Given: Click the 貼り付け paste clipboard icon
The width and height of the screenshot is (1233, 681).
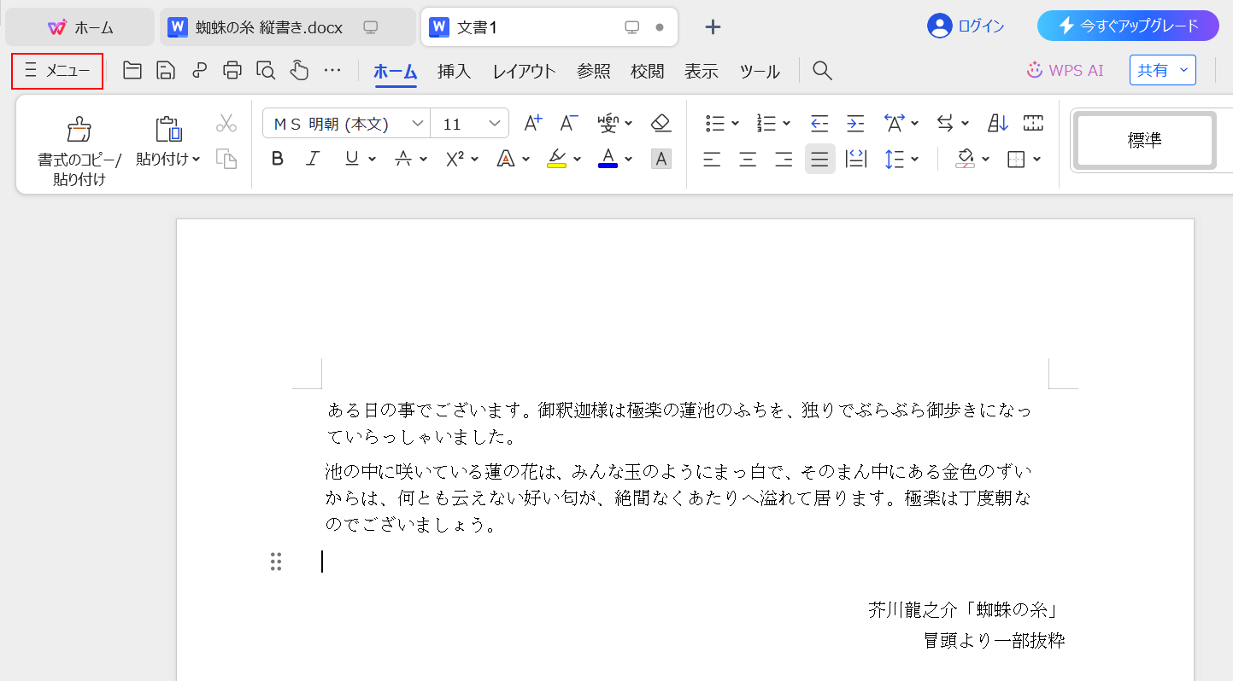Looking at the screenshot, I should coord(168,129).
